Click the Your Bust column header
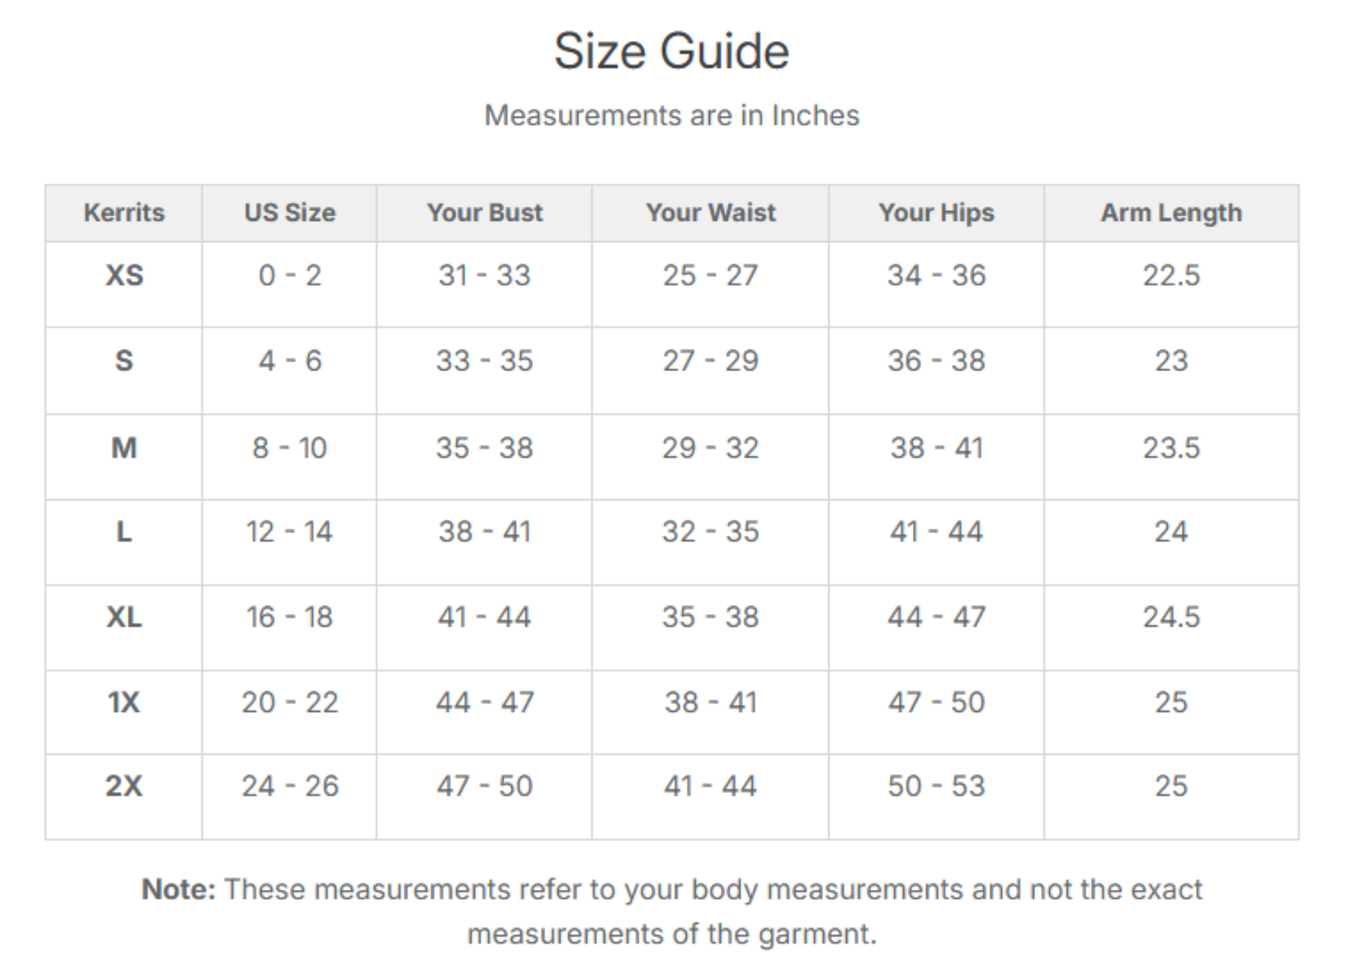Image resolution: width=1348 pixels, height=973 pixels. (485, 213)
